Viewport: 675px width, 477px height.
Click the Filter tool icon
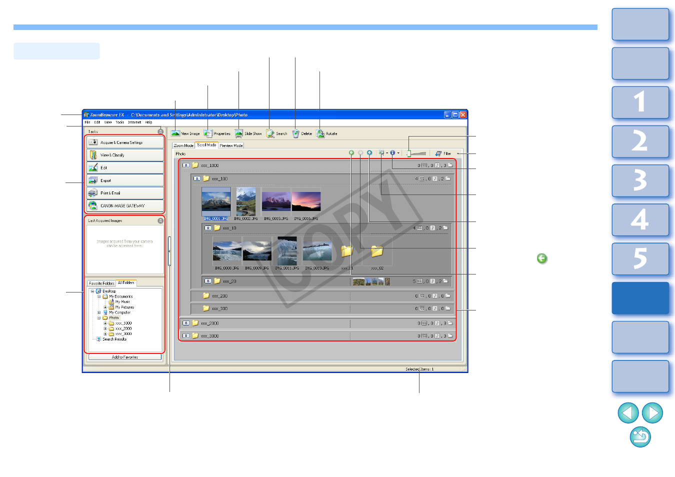[438, 153]
